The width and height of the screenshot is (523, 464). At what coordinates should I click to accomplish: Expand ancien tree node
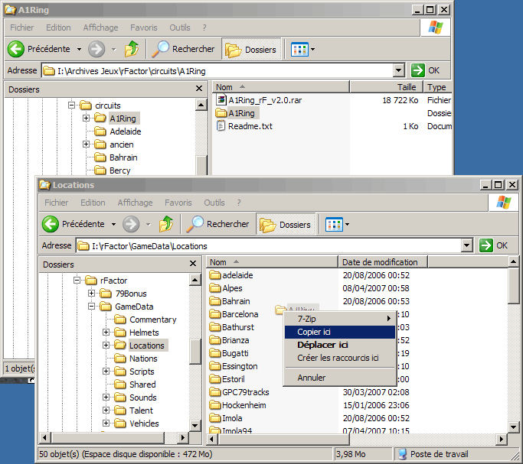(86, 144)
